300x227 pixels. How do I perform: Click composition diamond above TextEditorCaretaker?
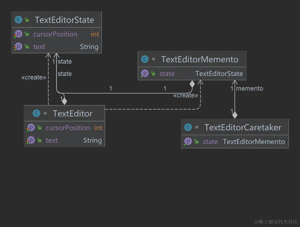pyautogui.click(x=235, y=115)
